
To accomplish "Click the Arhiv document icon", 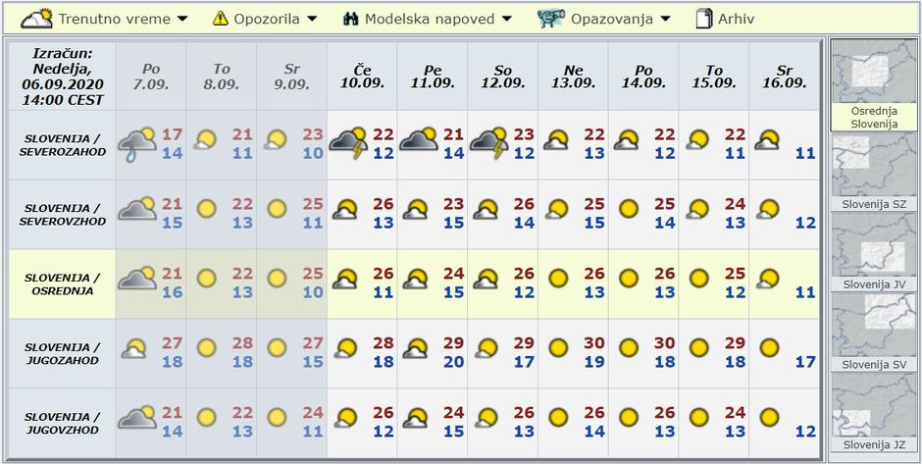I will (703, 19).
